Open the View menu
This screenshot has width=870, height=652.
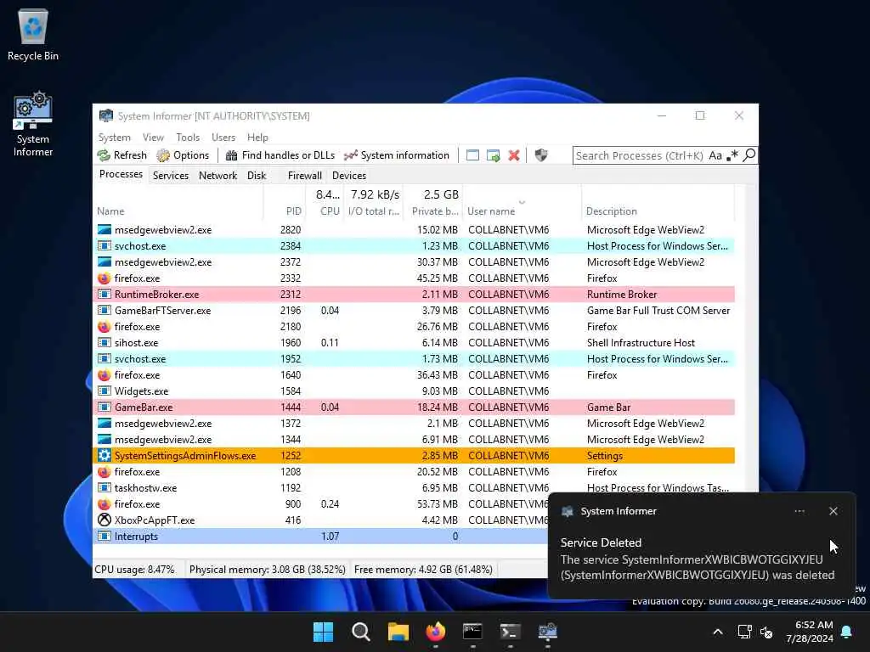pyautogui.click(x=153, y=137)
